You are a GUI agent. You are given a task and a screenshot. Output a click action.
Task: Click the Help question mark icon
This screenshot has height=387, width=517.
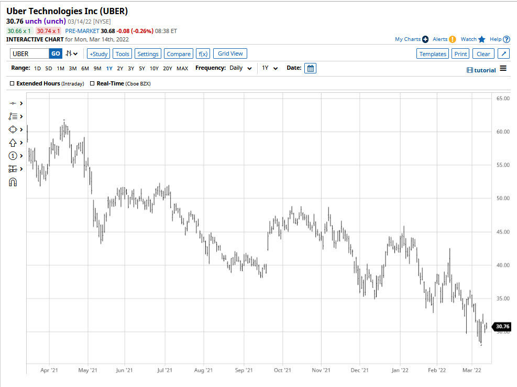click(x=507, y=39)
